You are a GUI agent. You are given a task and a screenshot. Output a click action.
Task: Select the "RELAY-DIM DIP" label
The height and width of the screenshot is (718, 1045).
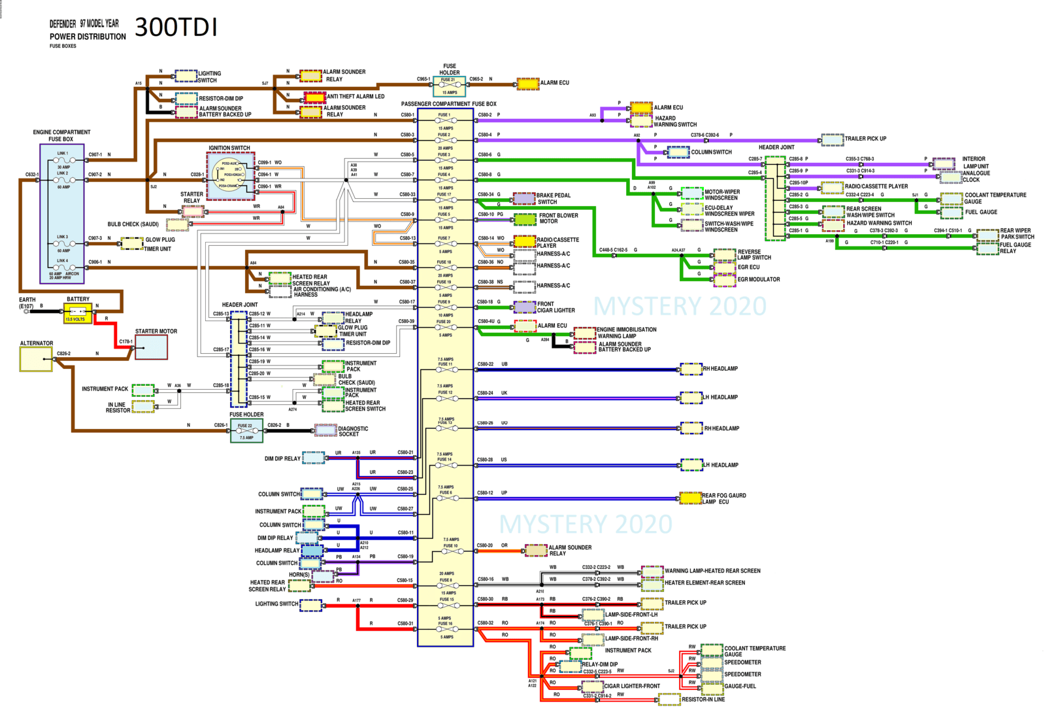tap(599, 664)
